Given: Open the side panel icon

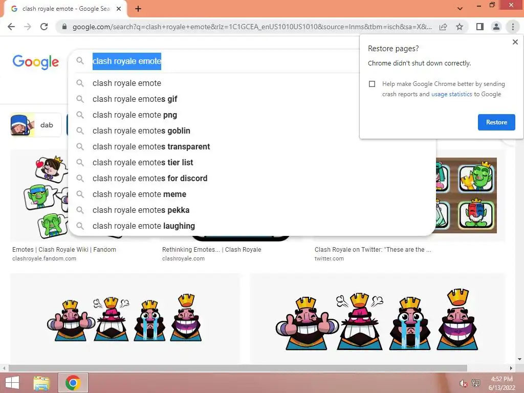Looking at the screenshot, I should pos(480,27).
